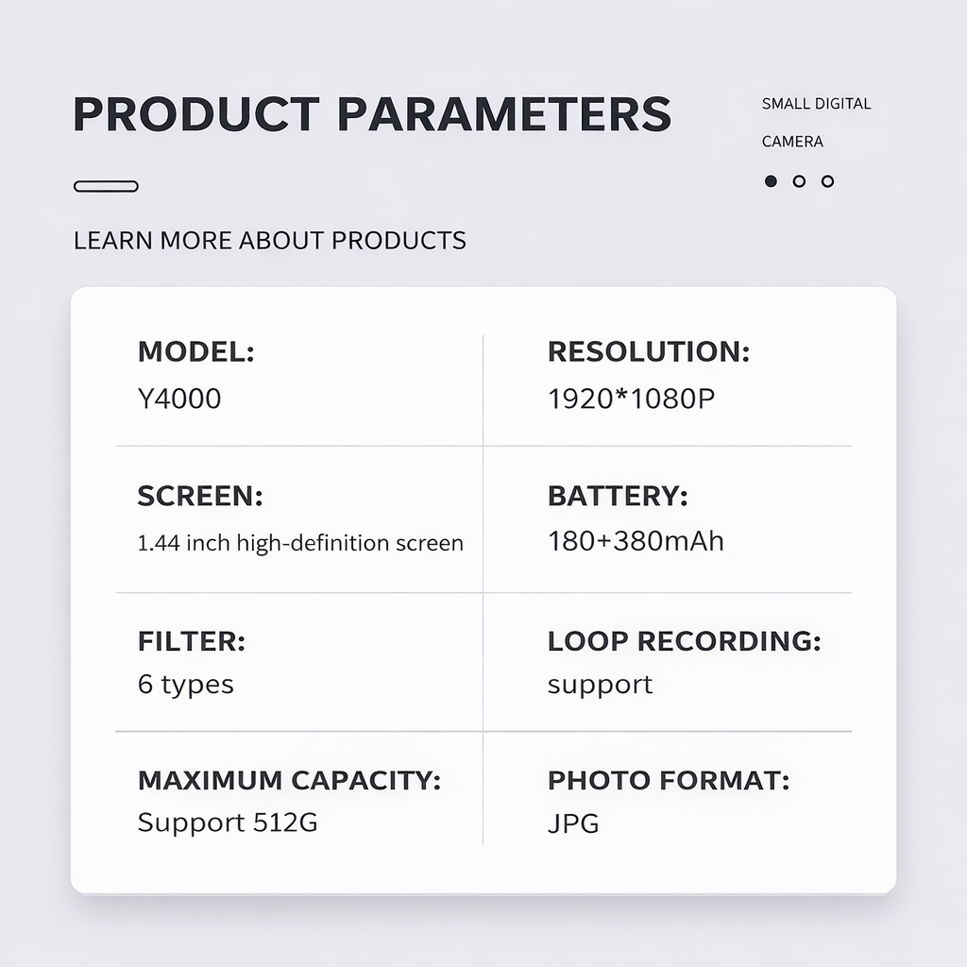Click the pill-shaped bar under the title

click(106, 186)
